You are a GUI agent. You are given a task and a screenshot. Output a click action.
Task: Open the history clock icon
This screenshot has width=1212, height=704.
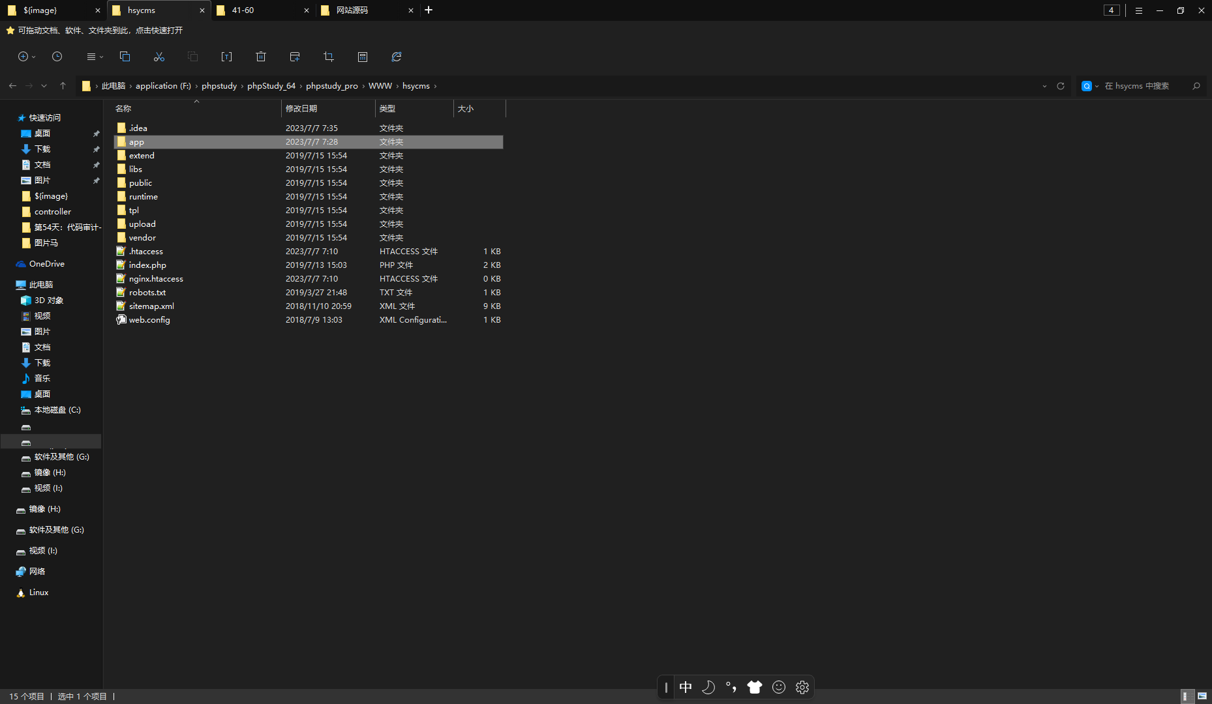click(57, 57)
